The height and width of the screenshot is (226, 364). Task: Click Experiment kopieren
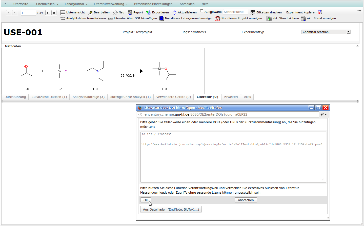301,12
